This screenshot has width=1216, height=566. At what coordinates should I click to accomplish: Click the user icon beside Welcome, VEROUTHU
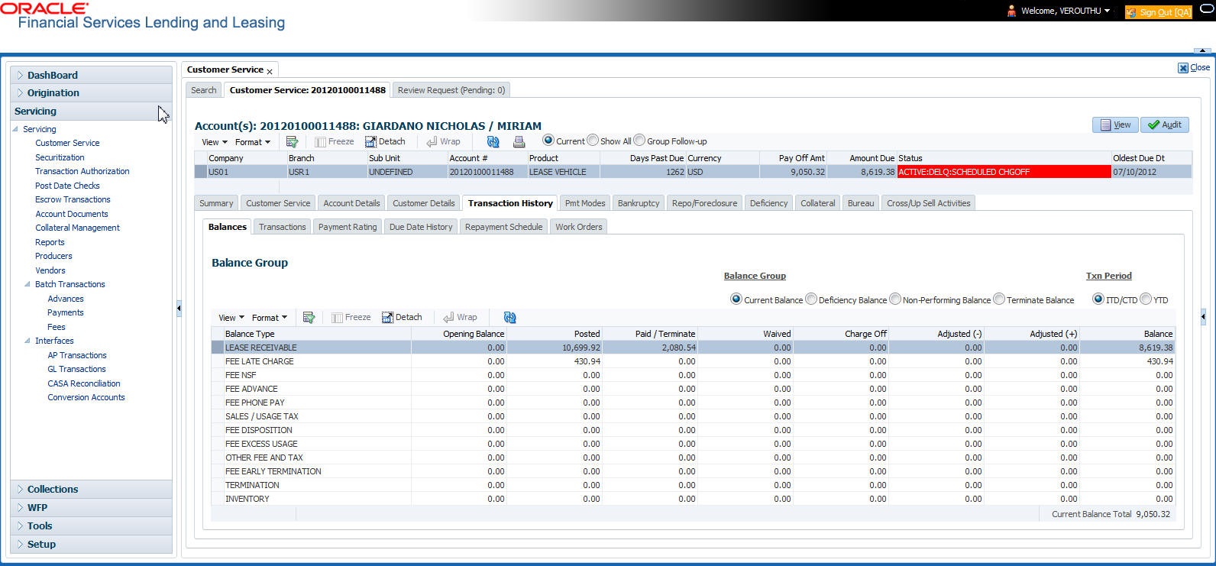point(1011,11)
